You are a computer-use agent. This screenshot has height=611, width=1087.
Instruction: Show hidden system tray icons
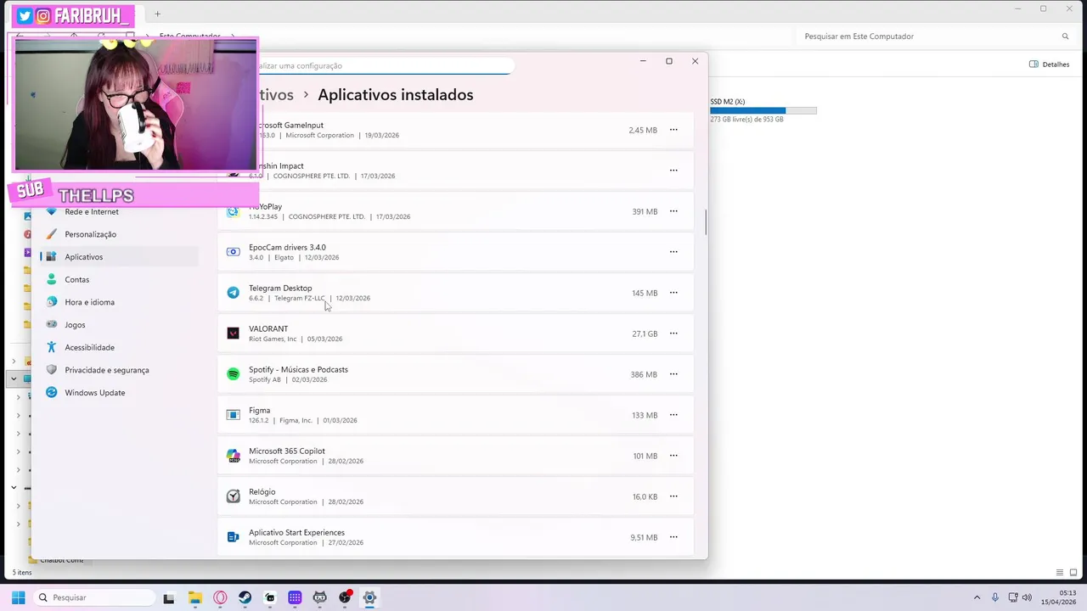click(x=977, y=597)
